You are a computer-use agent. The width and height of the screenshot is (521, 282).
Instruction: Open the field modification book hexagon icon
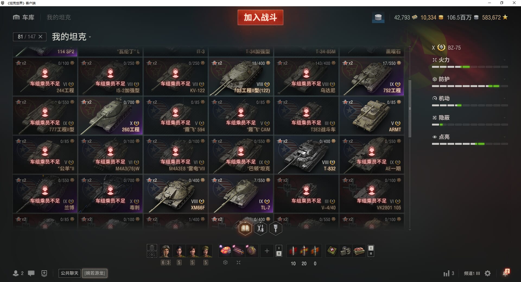pos(245,228)
